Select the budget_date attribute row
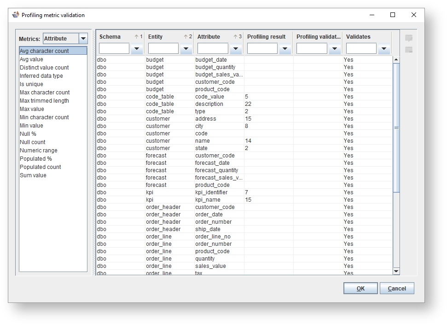 244,59
